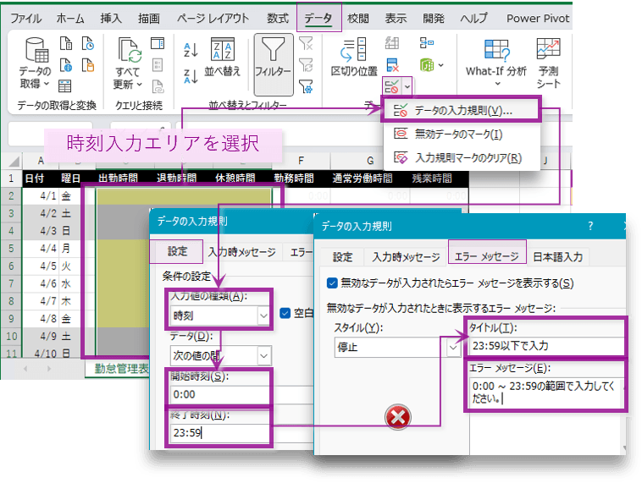The width and height of the screenshot is (642, 483).
Task: Click the Existing Connections icon with orange cylinder
Action: click(87, 65)
